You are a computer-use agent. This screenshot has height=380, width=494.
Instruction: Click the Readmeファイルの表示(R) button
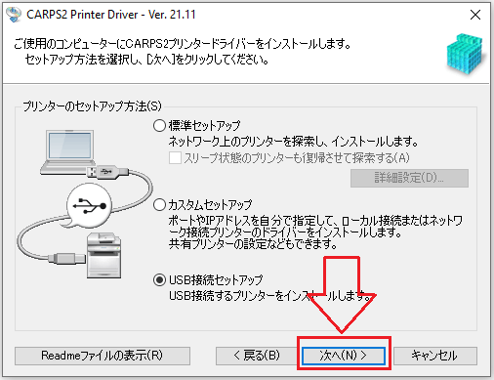pyautogui.click(x=103, y=356)
